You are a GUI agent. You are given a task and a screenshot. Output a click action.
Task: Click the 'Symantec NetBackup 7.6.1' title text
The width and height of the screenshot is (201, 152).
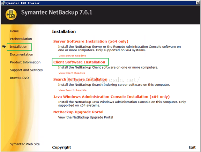pos(57,13)
